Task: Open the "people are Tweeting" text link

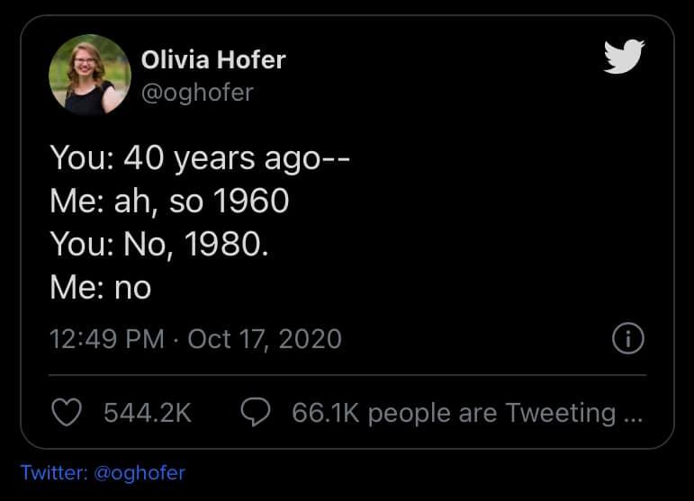Action: (491, 413)
